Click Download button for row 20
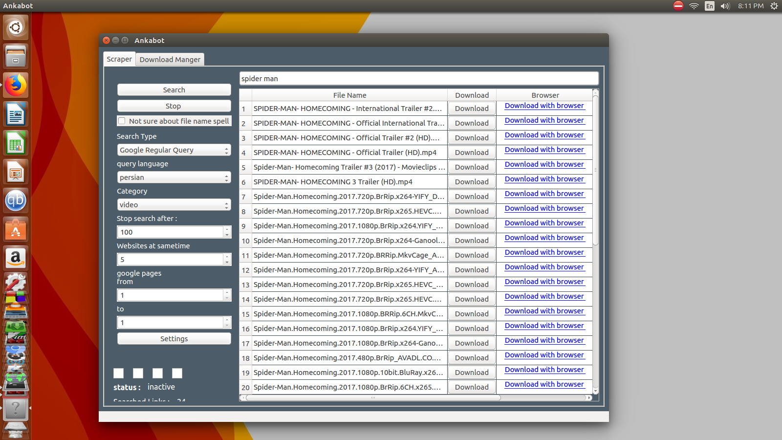 [x=472, y=387]
